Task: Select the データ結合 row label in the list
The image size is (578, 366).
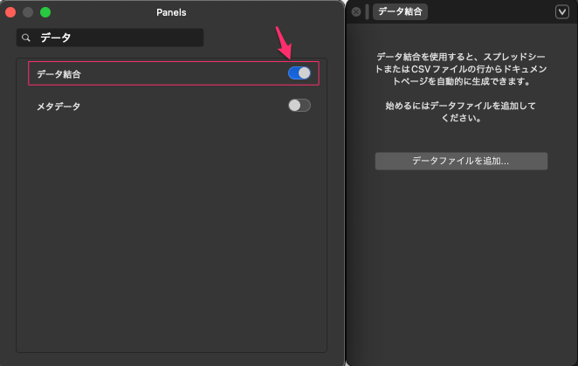Action: tap(59, 74)
